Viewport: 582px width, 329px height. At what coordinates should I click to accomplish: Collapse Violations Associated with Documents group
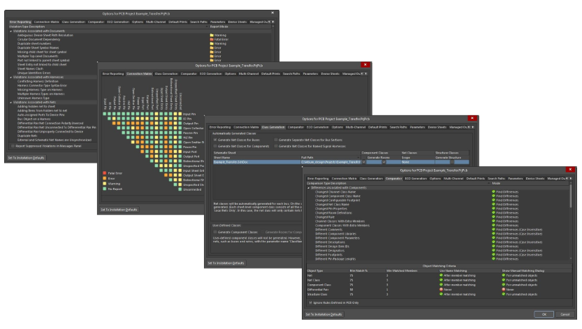[x=10, y=31]
